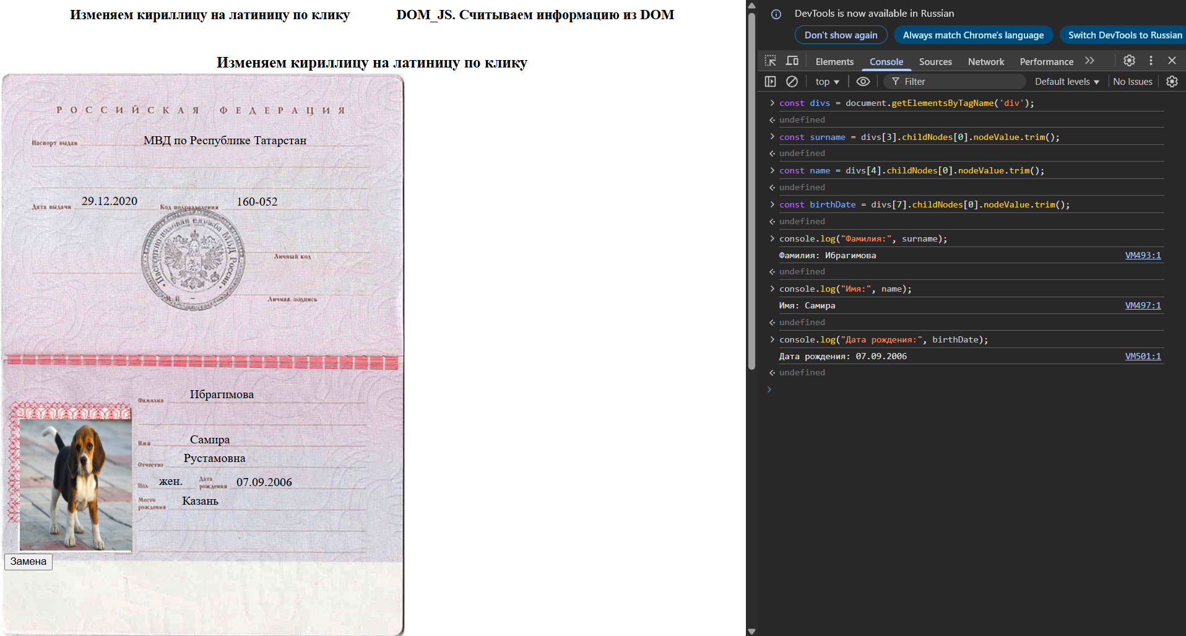Open the top JavaScript context dropdown

pos(827,82)
